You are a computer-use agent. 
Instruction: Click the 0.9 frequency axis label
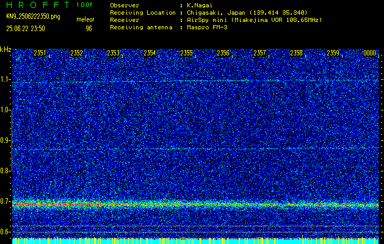click(5, 140)
